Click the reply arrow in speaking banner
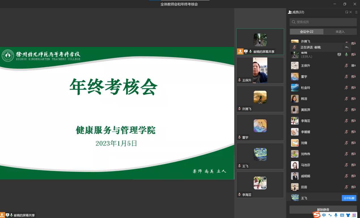Viewport: 360px width, 218px height. pos(347,47)
